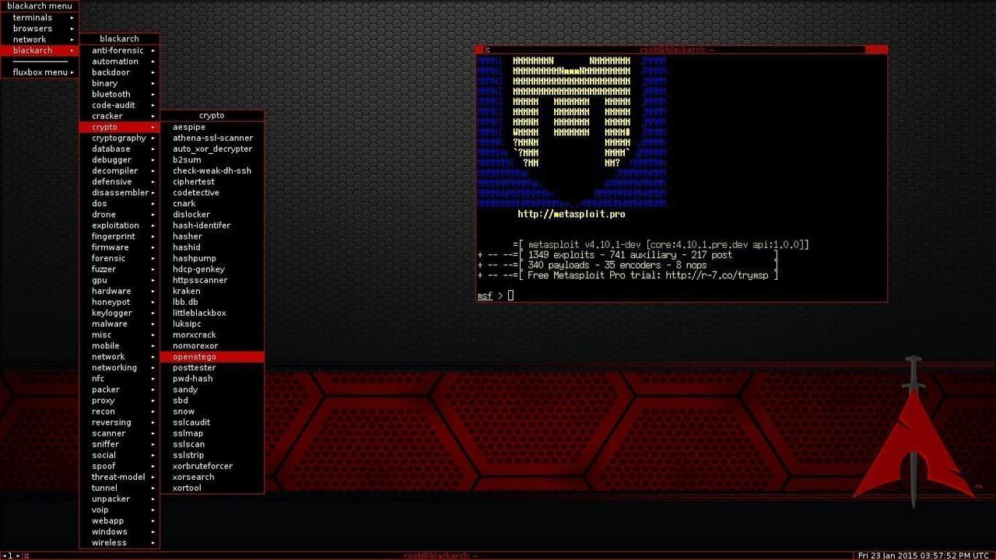Expand the cracker submenu arrow

[153, 116]
